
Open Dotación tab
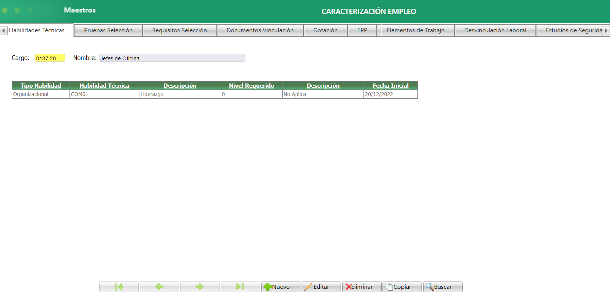pos(326,30)
